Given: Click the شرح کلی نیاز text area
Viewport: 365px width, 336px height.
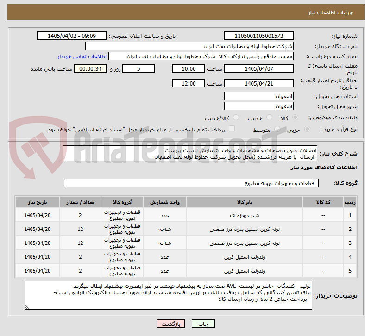Looking at the screenshot, I should 190,154.
